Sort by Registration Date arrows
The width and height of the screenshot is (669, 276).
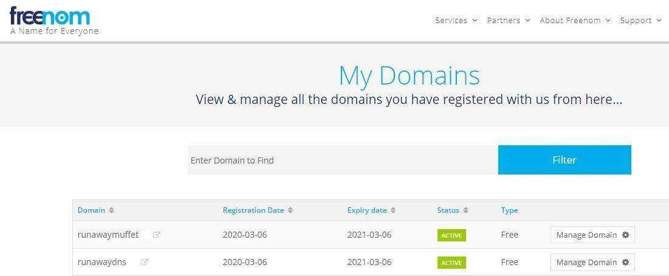point(290,210)
